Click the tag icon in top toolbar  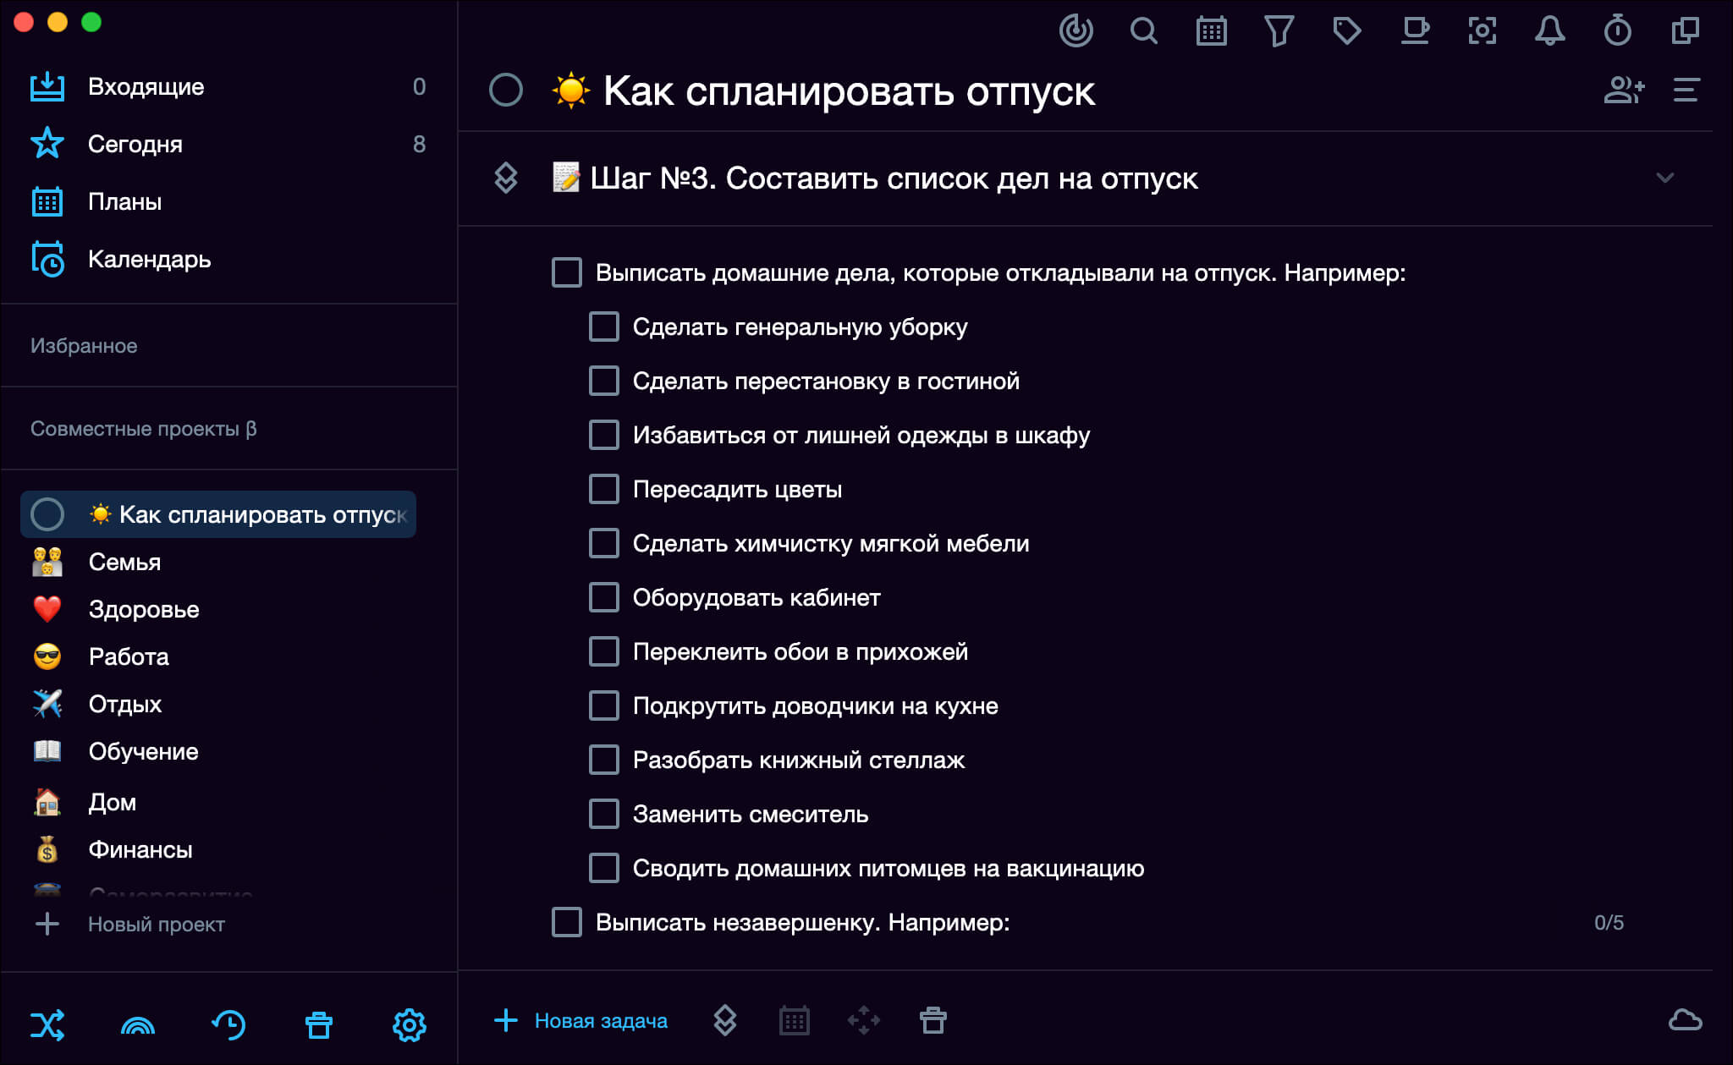(1346, 31)
